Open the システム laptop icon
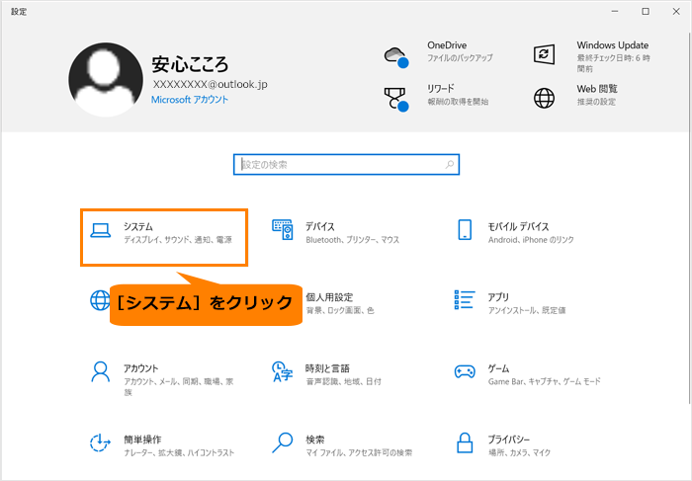This screenshot has height=481, width=692. (101, 230)
